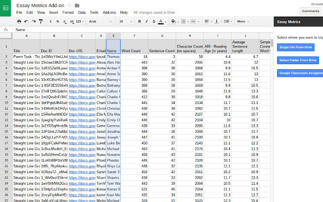Select the Paint format tool
323x202 pixels.
[41, 21]
